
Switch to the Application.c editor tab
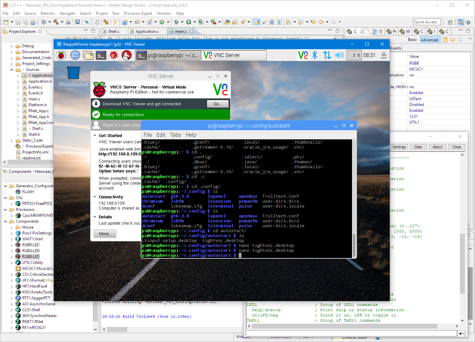(x=147, y=31)
